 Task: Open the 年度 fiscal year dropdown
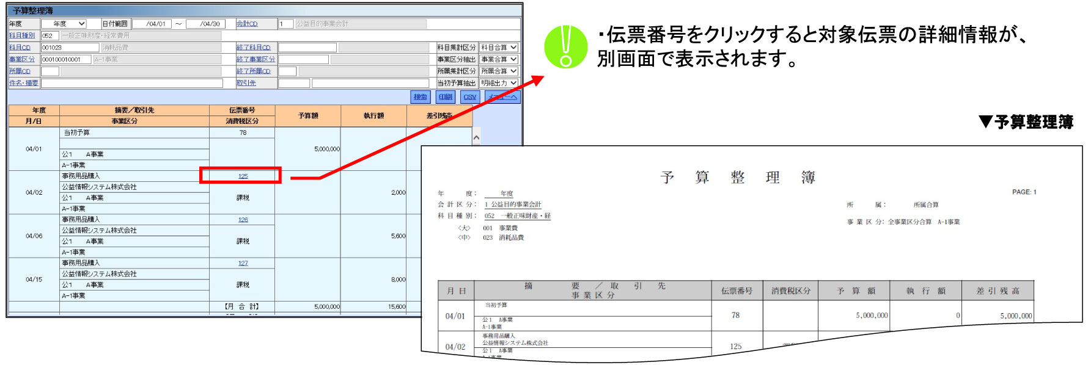point(64,24)
